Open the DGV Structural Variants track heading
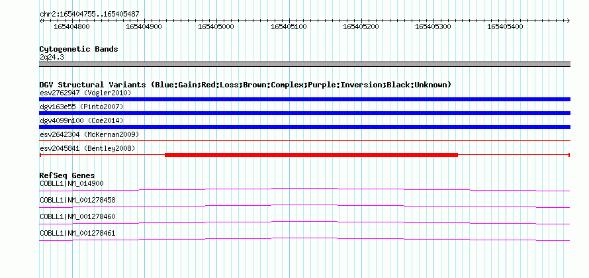This screenshot has height=278, width=589. (x=246, y=85)
